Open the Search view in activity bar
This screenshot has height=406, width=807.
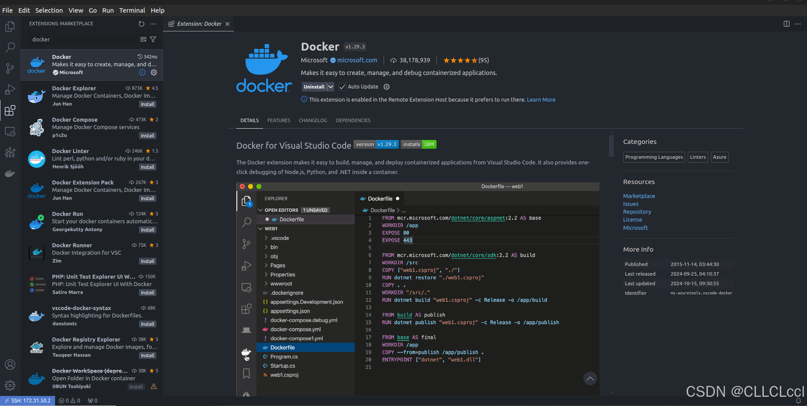pos(10,47)
